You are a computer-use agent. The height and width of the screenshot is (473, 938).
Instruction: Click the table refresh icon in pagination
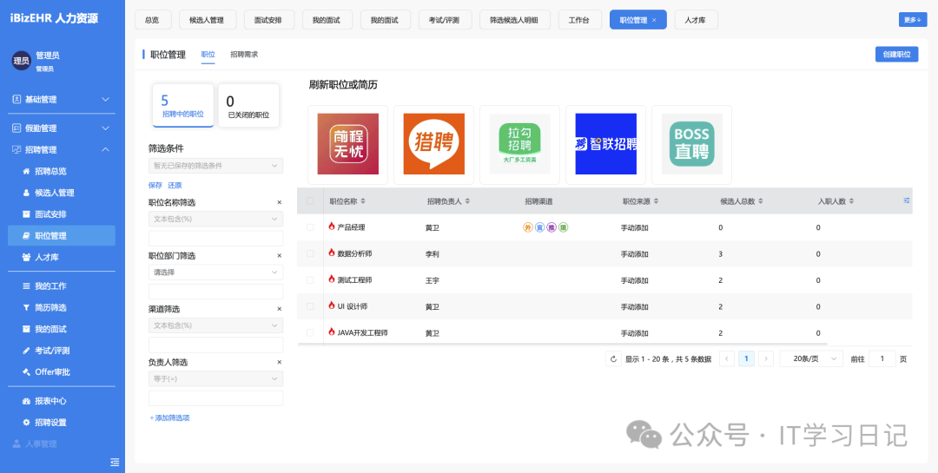(613, 358)
